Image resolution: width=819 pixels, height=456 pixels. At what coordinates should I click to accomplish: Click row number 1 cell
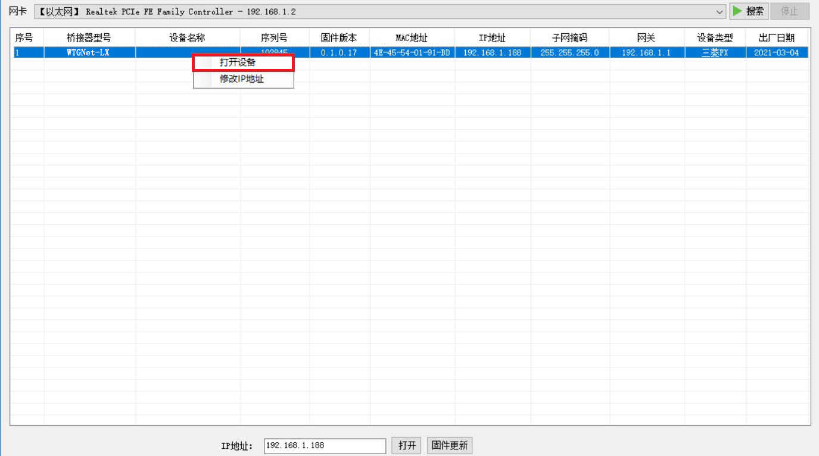(x=27, y=52)
